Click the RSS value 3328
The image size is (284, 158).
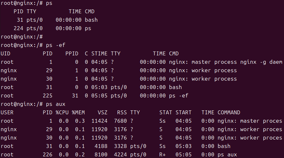(120, 146)
